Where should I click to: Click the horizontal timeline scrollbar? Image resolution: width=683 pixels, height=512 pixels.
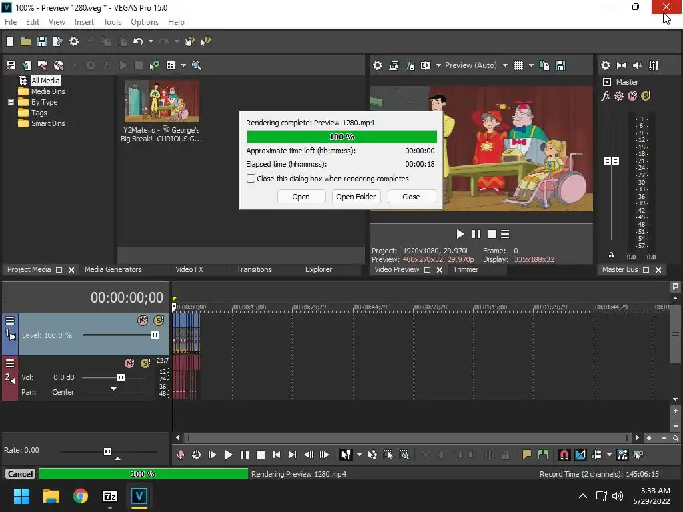click(x=407, y=437)
